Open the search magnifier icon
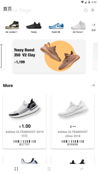Screen dimensions: 98x174 pyautogui.click(x=86, y=10)
